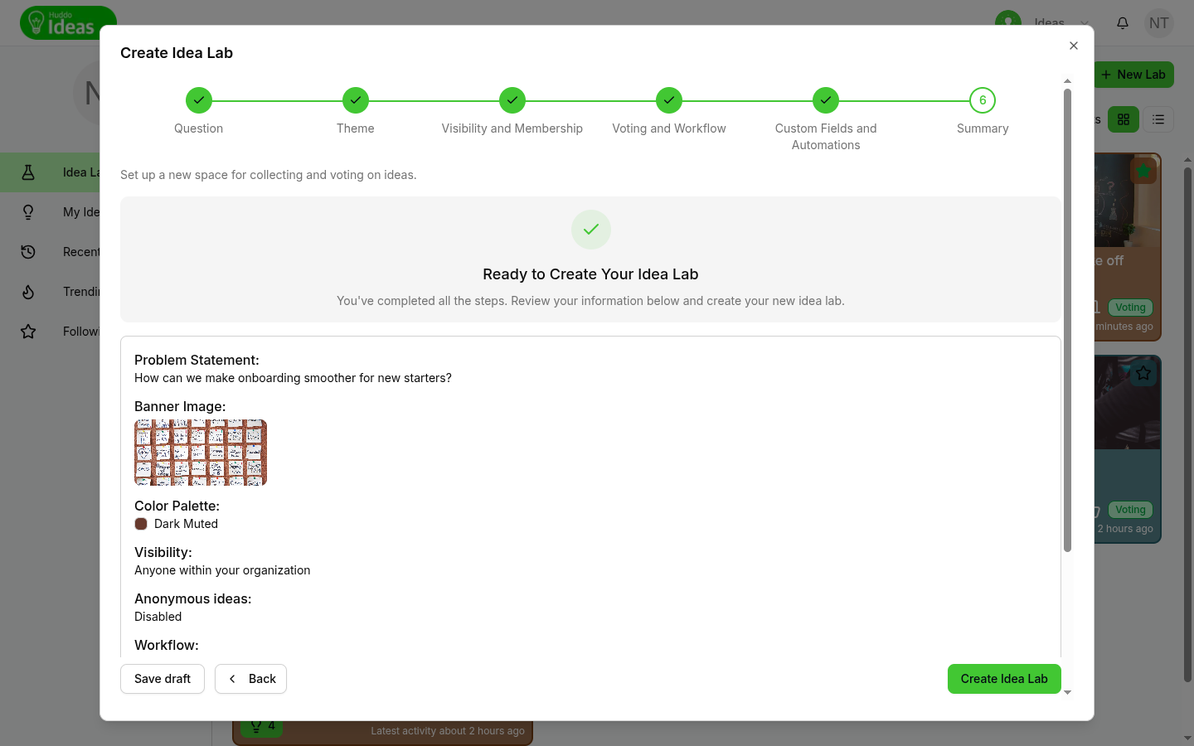This screenshot has width=1194, height=746.
Task: Open My Ideas lightbulb icon in sidebar
Action: click(28, 212)
